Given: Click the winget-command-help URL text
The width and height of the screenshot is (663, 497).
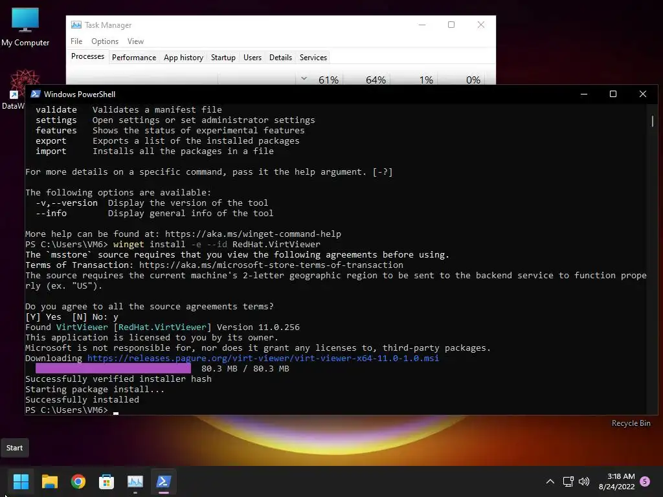Looking at the screenshot, I should click(x=253, y=234).
